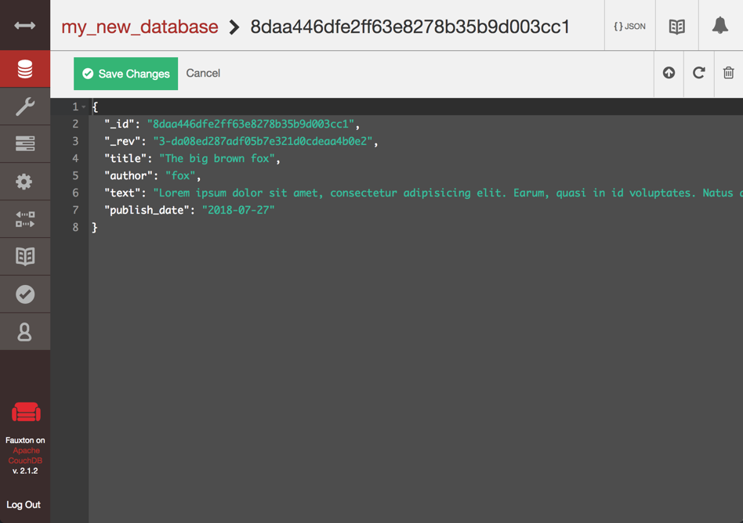
Task: Open Documentation book icon in sidebar
Action: (x=25, y=257)
